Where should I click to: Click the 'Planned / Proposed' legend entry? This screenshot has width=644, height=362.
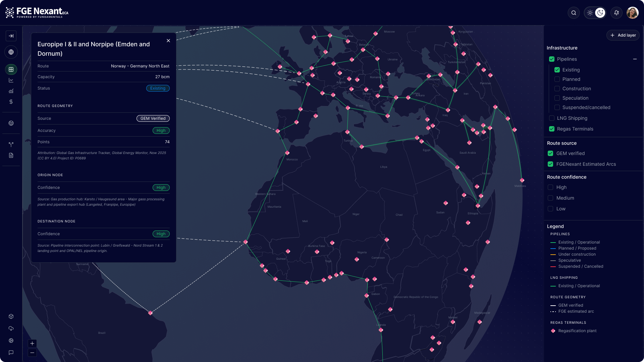coord(577,248)
